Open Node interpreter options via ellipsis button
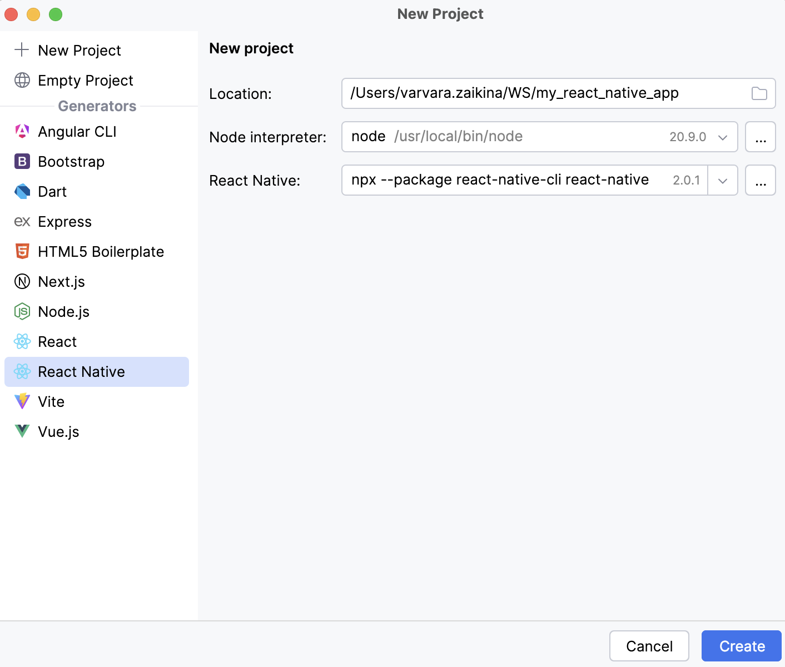 tap(761, 137)
